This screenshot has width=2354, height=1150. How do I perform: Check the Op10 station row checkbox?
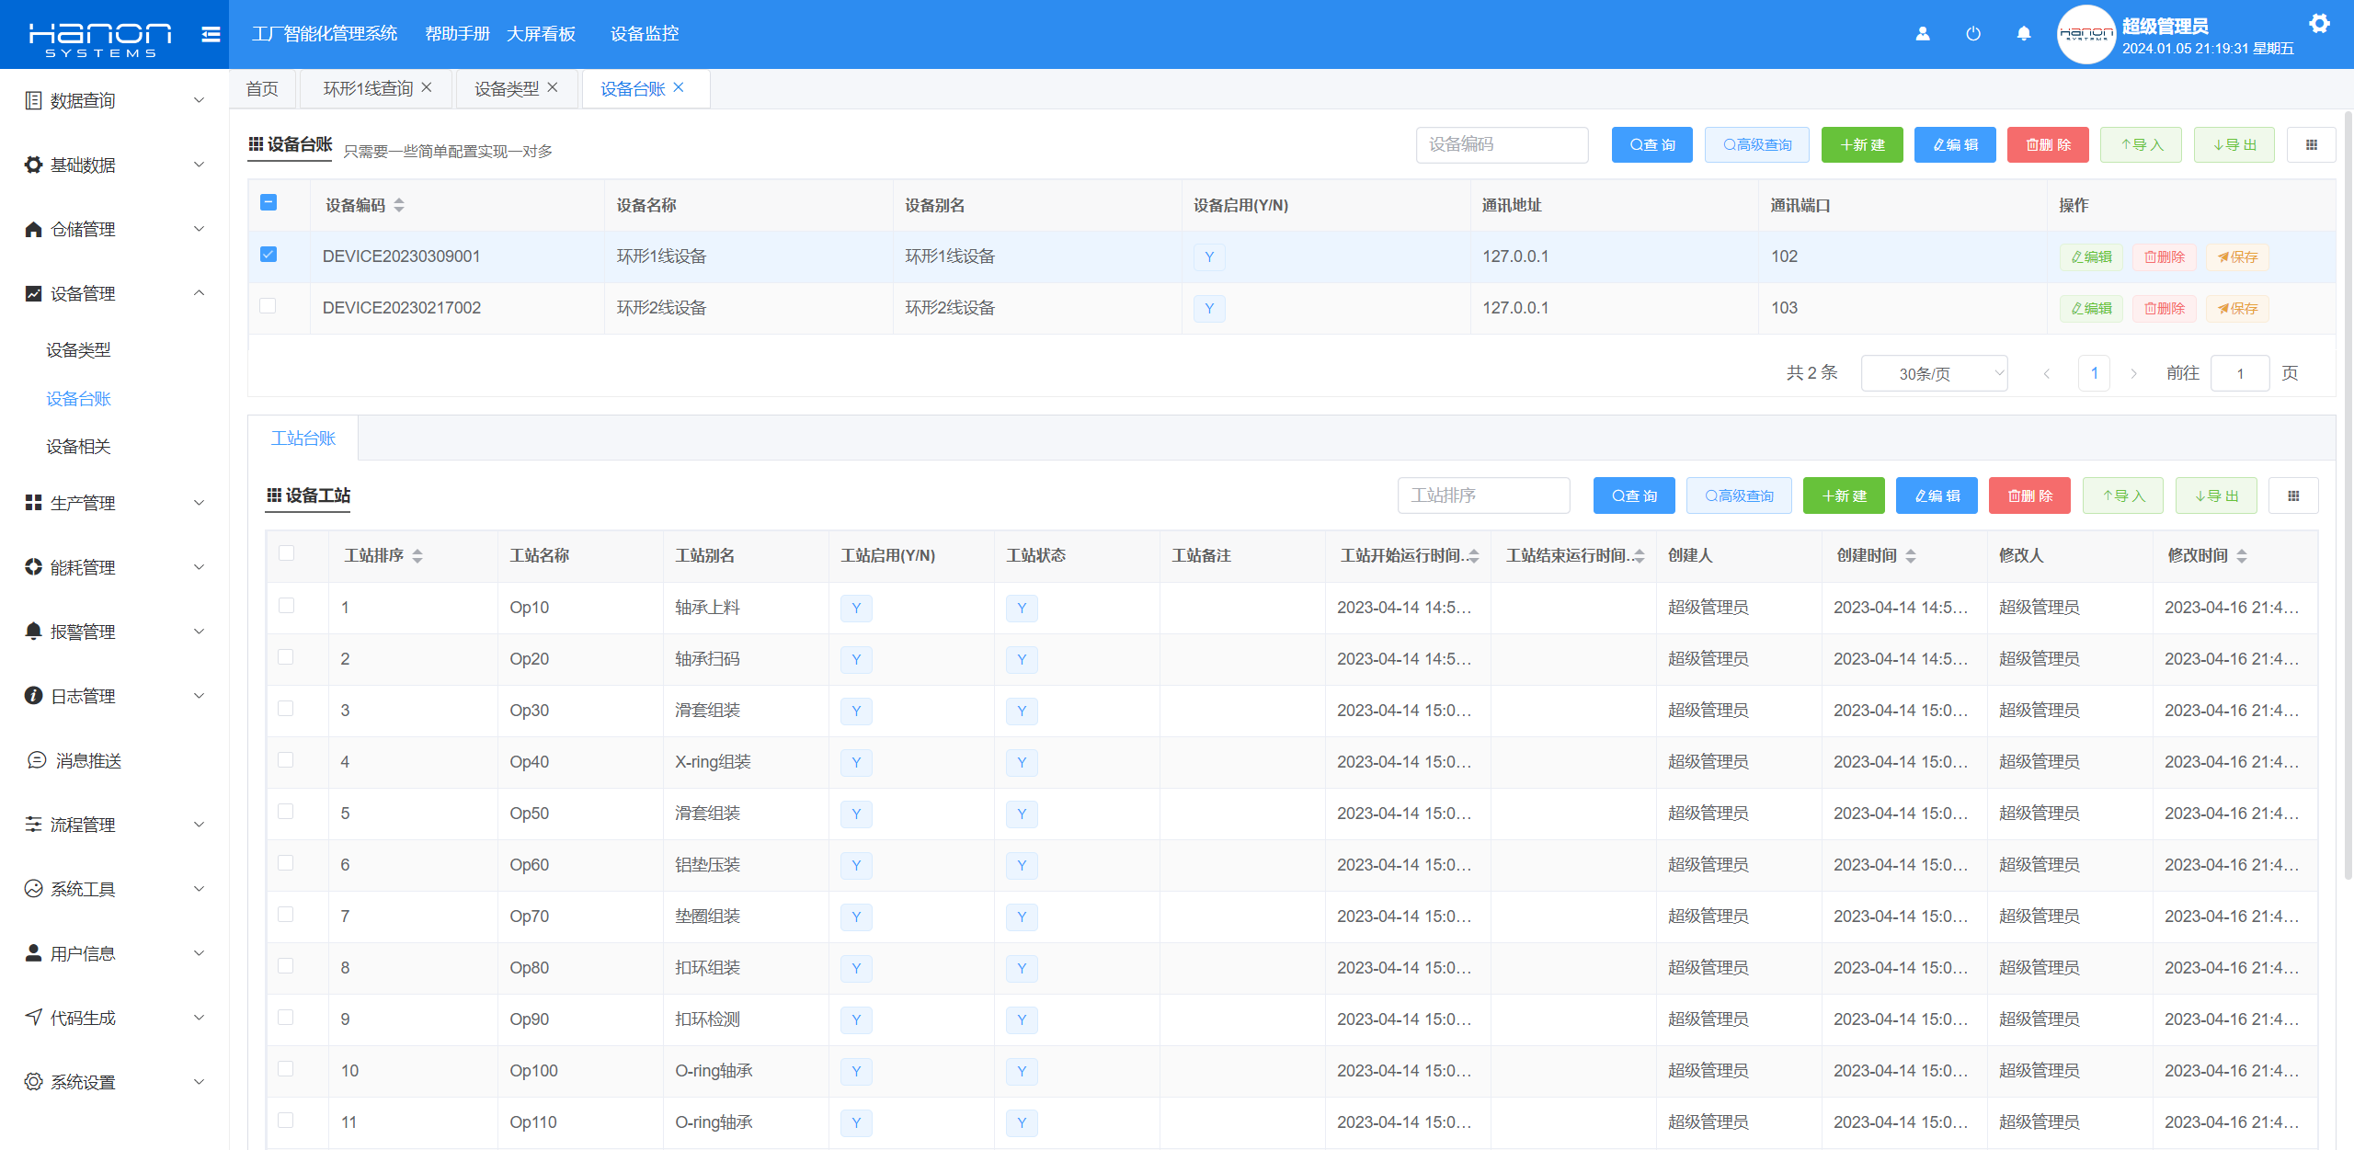286,605
